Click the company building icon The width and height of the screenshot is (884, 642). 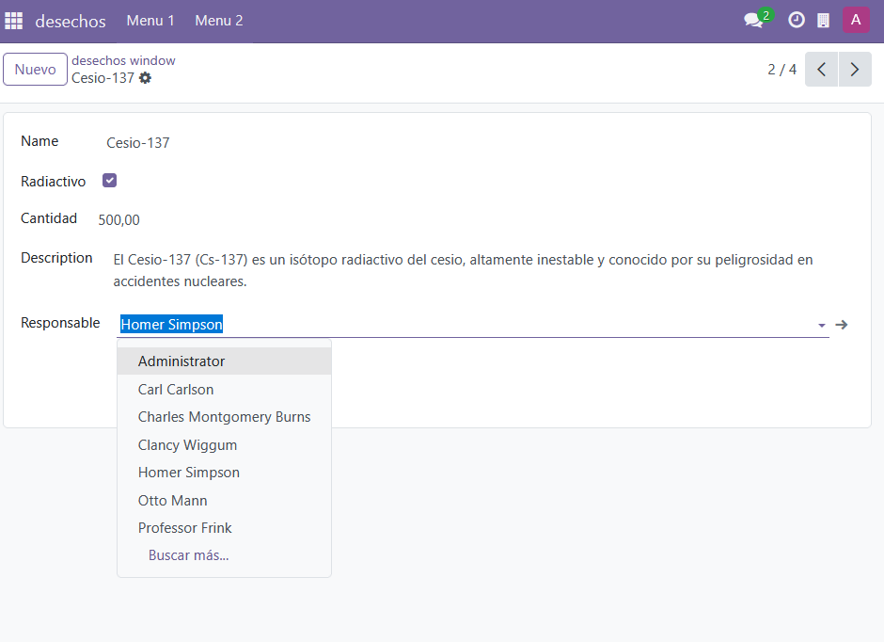823,21
